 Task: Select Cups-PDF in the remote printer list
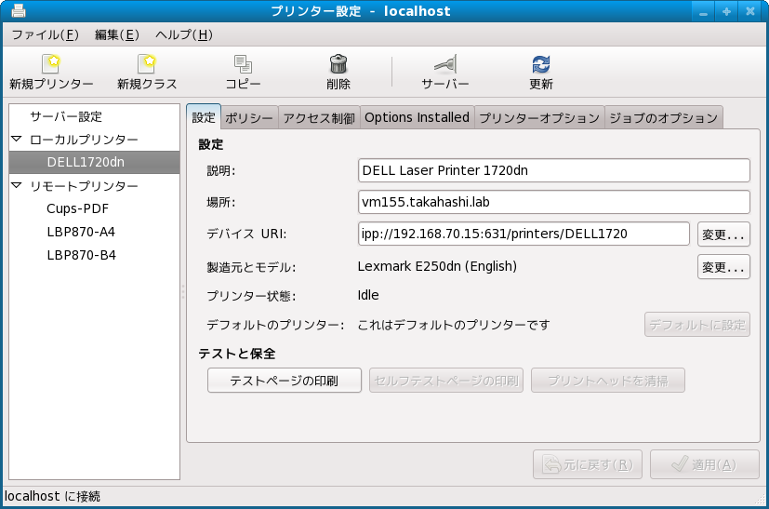click(x=77, y=208)
